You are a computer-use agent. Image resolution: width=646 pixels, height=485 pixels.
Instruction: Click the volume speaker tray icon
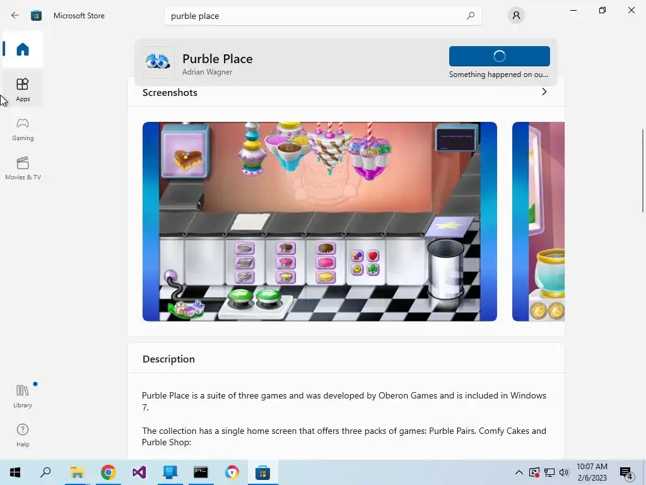(x=564, y=472)
